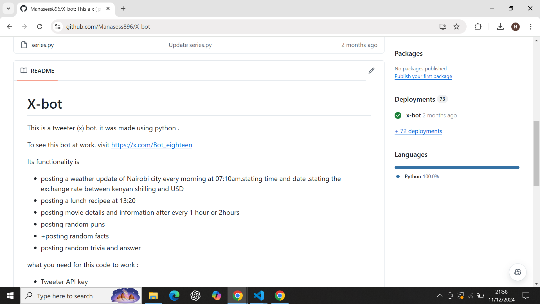This screenshot has width=540, height=304.
Task: Open File Explorer from the taskbar
Action: tap(153, 296)
